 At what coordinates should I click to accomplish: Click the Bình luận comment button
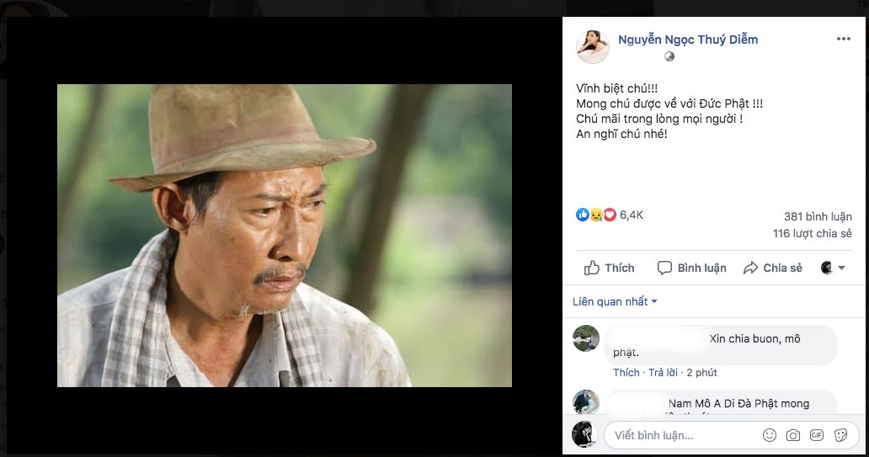pyautogui.click(x=690, y=268)
